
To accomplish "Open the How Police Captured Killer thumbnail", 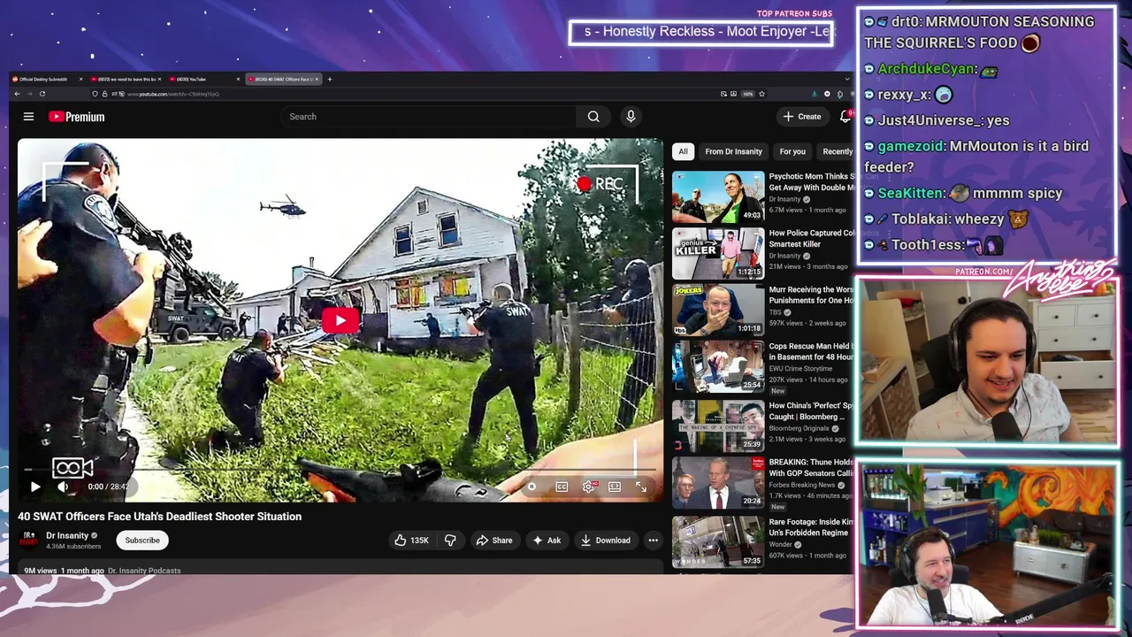I will 718,253.
